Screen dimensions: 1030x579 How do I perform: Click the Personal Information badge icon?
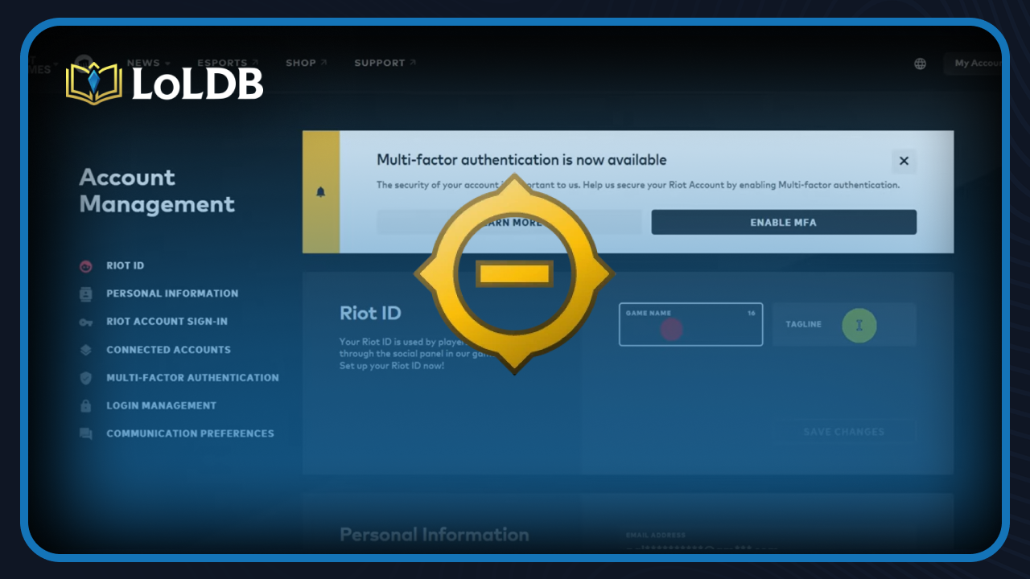pyautogui.click(x=86, y=294)
